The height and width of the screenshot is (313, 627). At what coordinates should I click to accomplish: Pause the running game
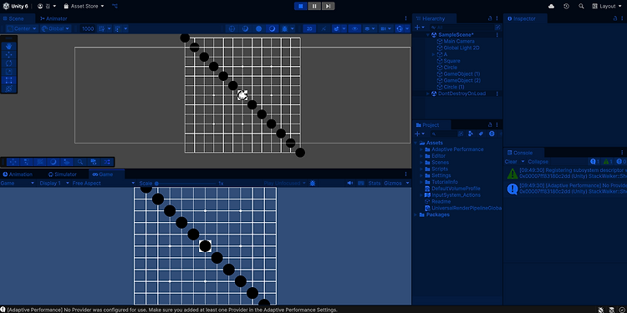coord(314,6)
